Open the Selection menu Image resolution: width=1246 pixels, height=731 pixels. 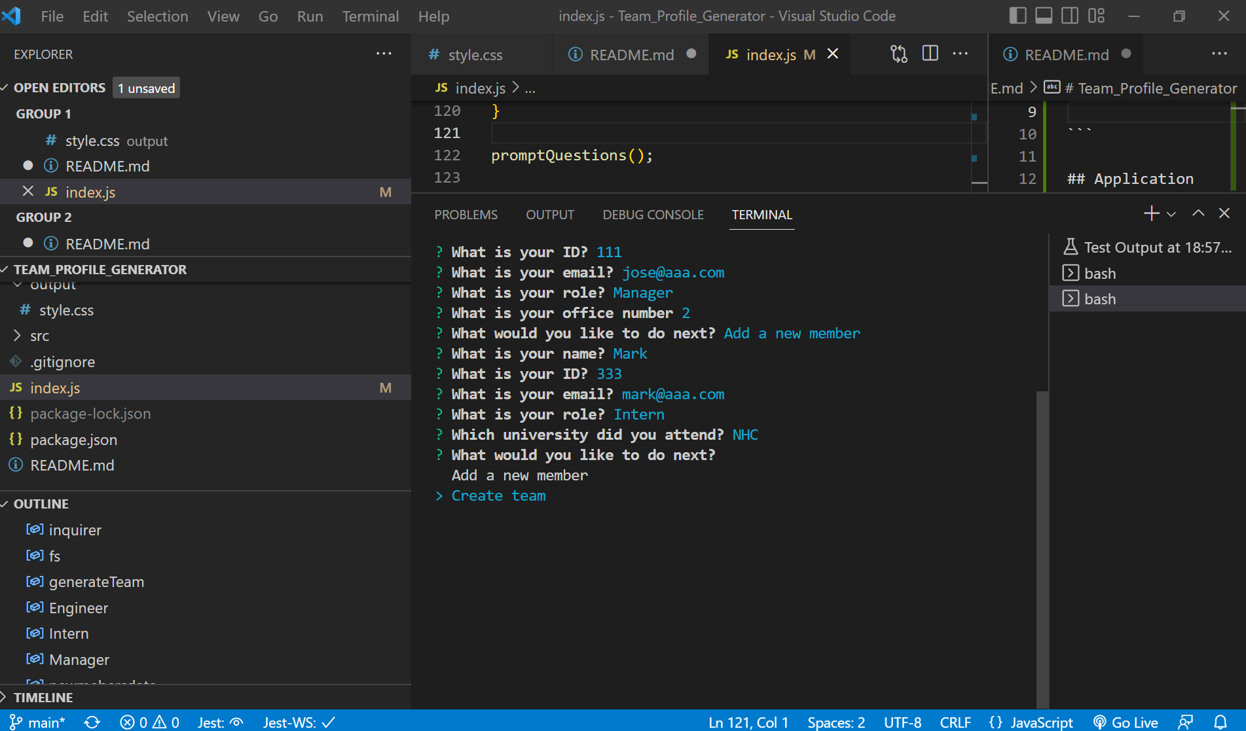[157, 16]
